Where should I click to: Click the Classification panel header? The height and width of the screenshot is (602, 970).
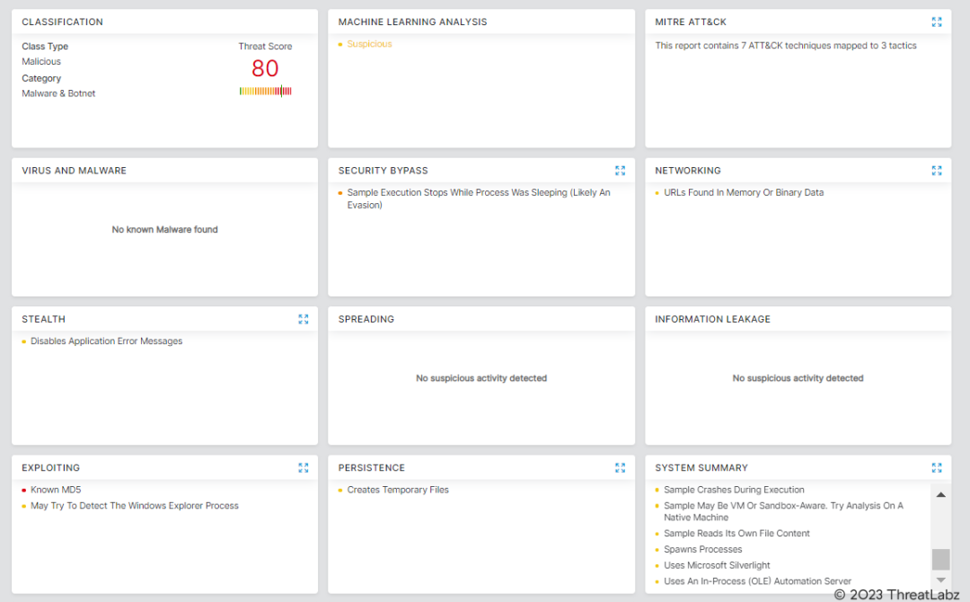(x=63, y=22)
